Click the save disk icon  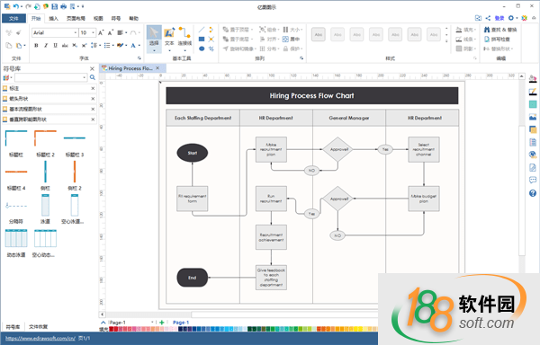click(54, 6)
